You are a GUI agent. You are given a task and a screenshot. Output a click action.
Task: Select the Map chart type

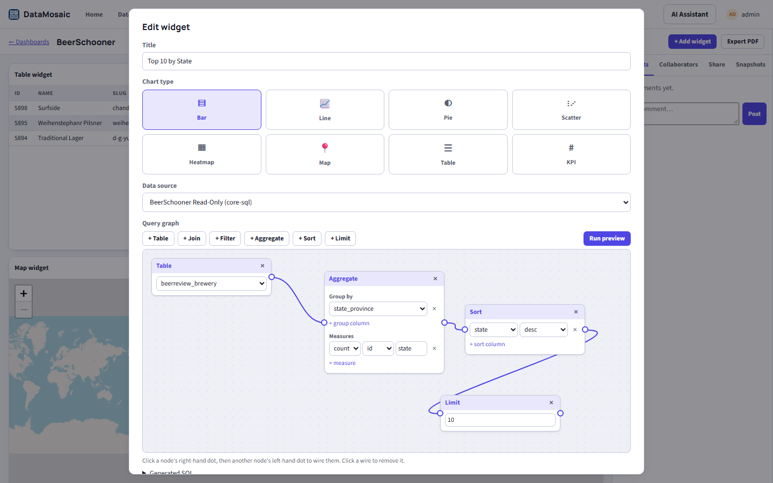pos(325,154)
